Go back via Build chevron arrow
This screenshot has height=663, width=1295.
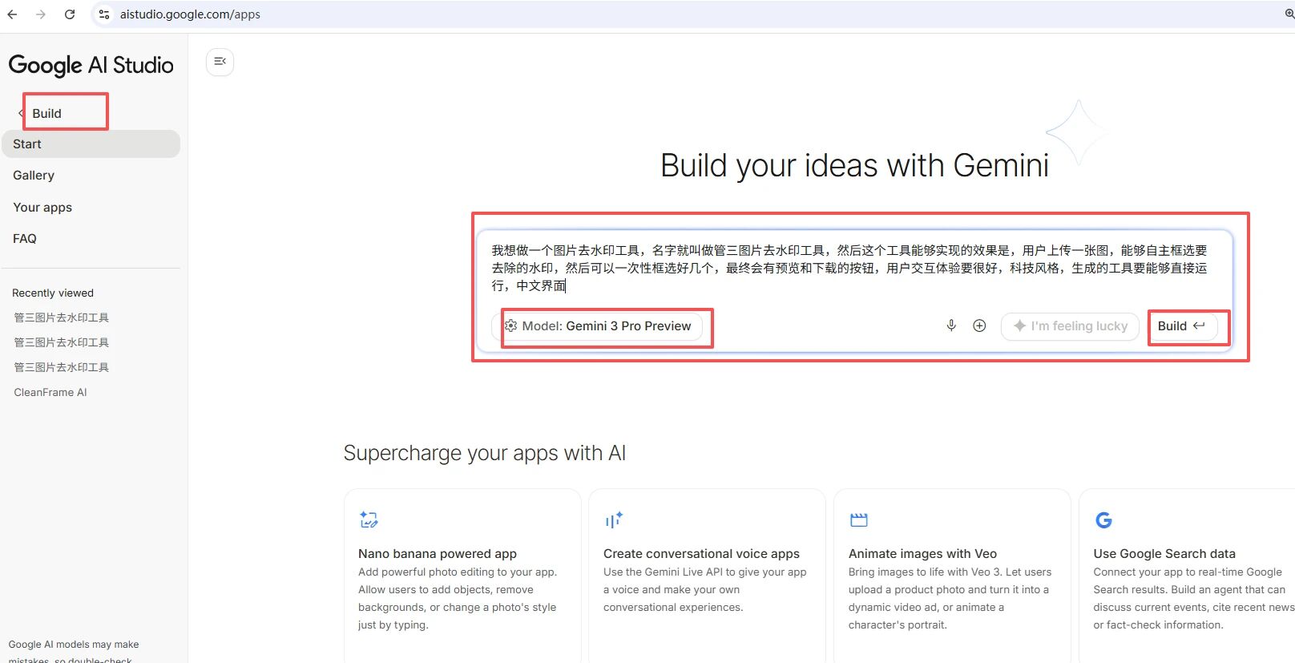[x=20, y=113]
